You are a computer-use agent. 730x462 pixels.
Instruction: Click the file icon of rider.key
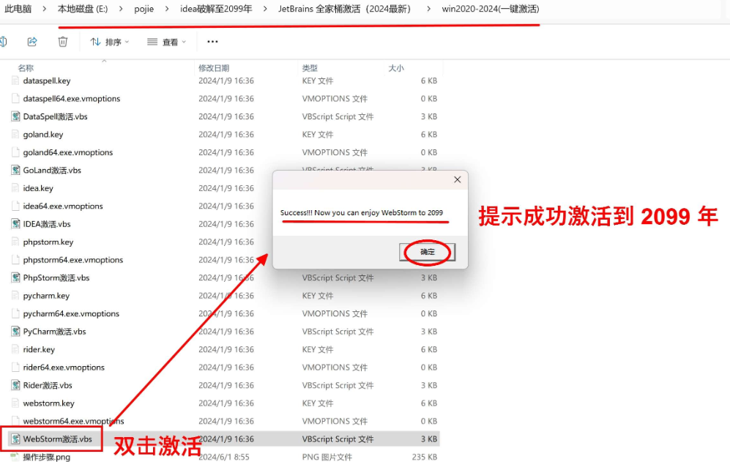coord(15,350)
